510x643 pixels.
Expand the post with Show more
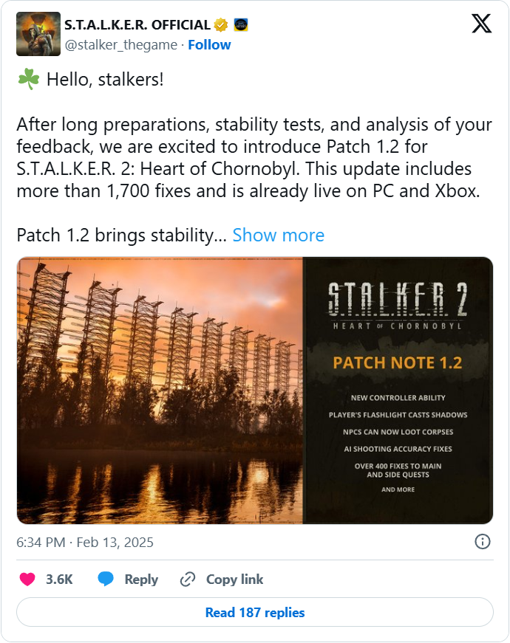(x=278, y=235)
